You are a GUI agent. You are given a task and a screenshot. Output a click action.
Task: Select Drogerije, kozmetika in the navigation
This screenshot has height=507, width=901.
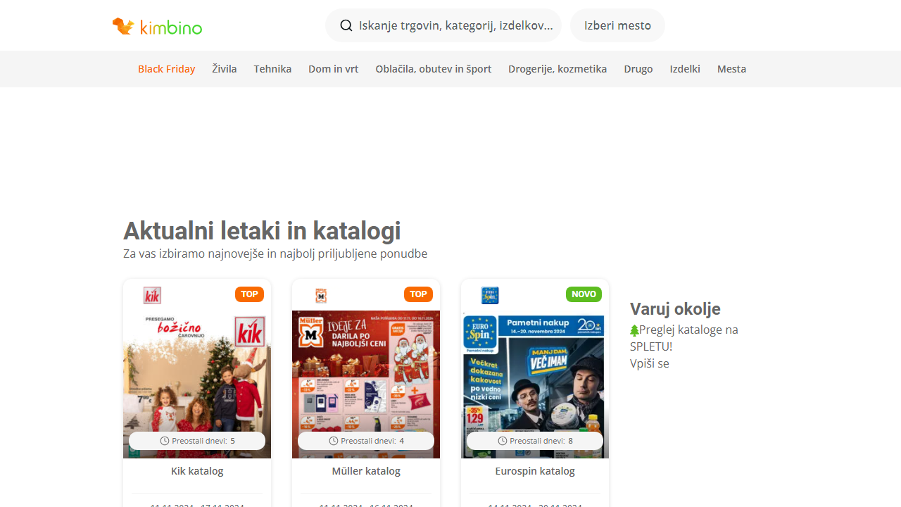[x=557, y=69]
